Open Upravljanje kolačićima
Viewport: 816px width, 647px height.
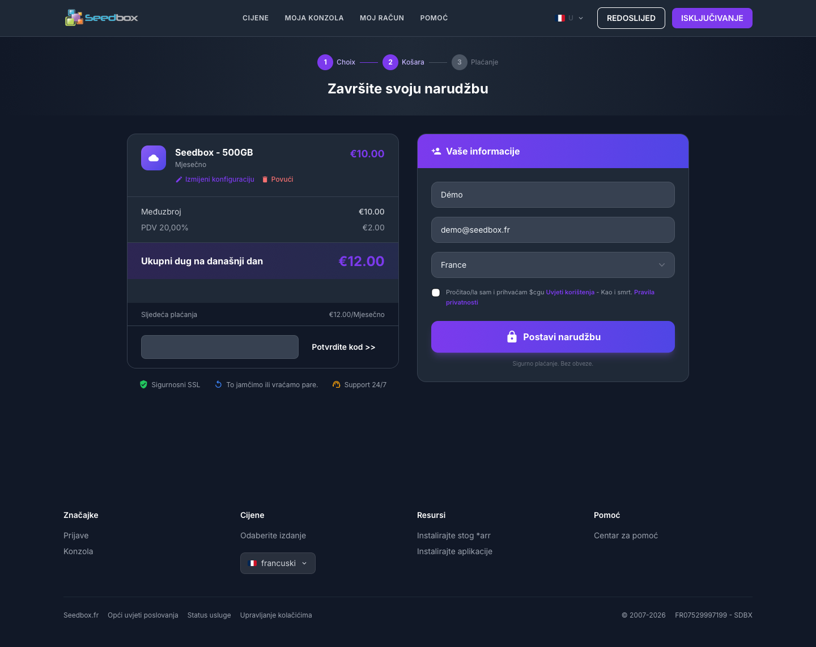[276, 615]
